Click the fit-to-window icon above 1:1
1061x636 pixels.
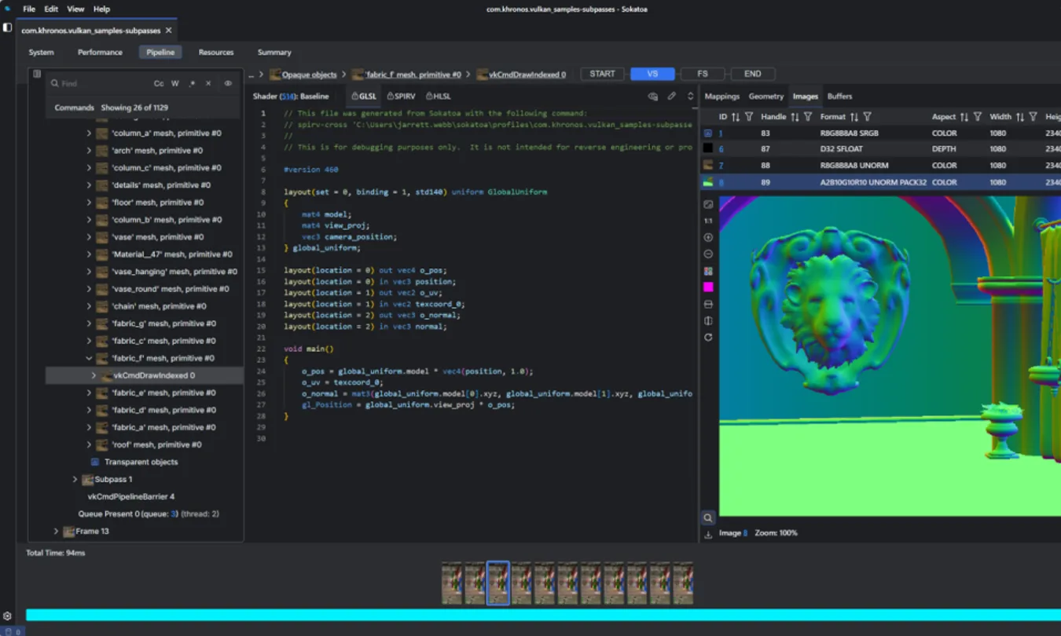708,204
